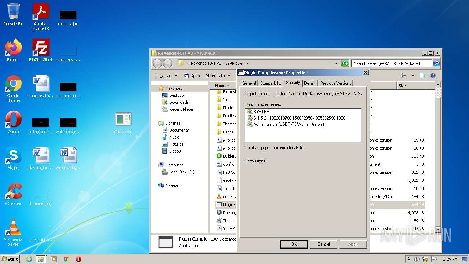This screenshot has width=469, height=264.
Task: Select the Security tab
Action: (293, 82)
